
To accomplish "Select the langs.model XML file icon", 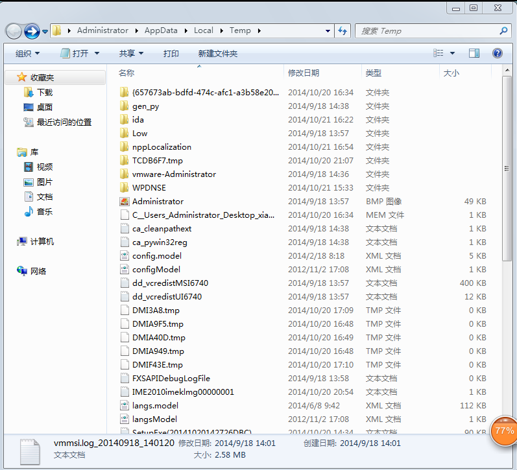I will [125, 405].
